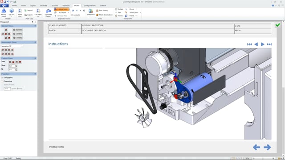
Task: Click the Home viewpoint icon
Action: coord(119,16)
